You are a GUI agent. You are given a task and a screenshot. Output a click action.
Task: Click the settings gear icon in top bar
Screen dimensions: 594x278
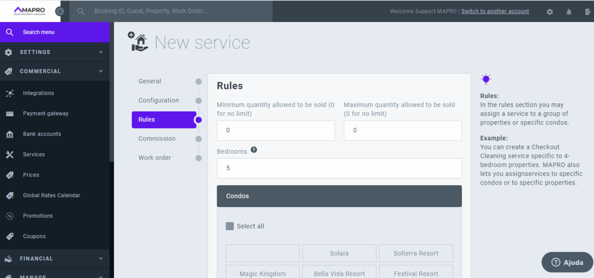pos(549,12)
